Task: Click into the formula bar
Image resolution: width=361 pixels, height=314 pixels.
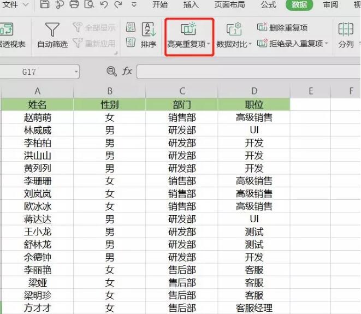Action: point(248,72)
